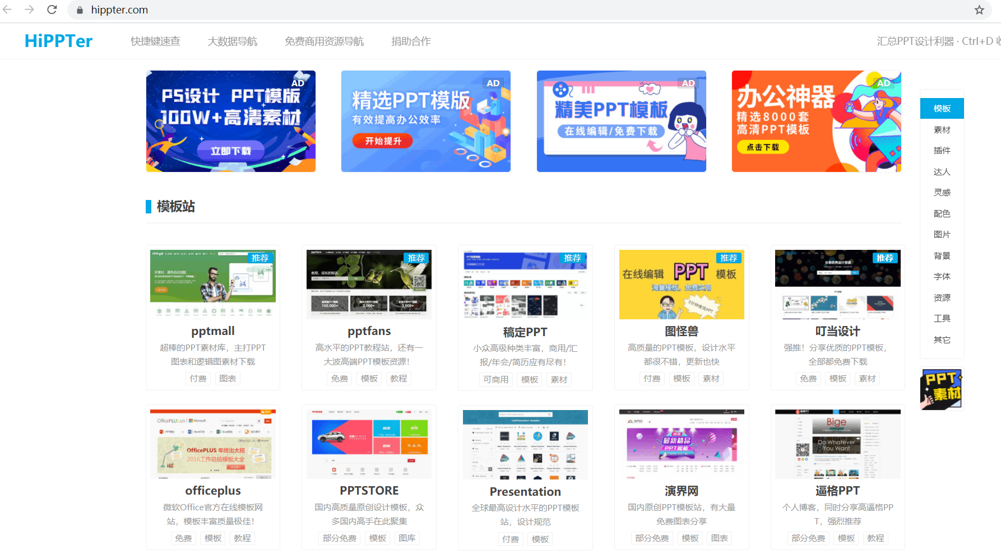Click the officeplus title link
Image resolution: width=1001 pixels, height=554 pixels.
pos(213,491)
